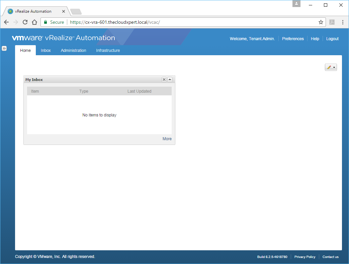This screenshot has height=264, width=349.
Task: Expand the left sidebar with double-chevron icon
Action: pos(4,49)
